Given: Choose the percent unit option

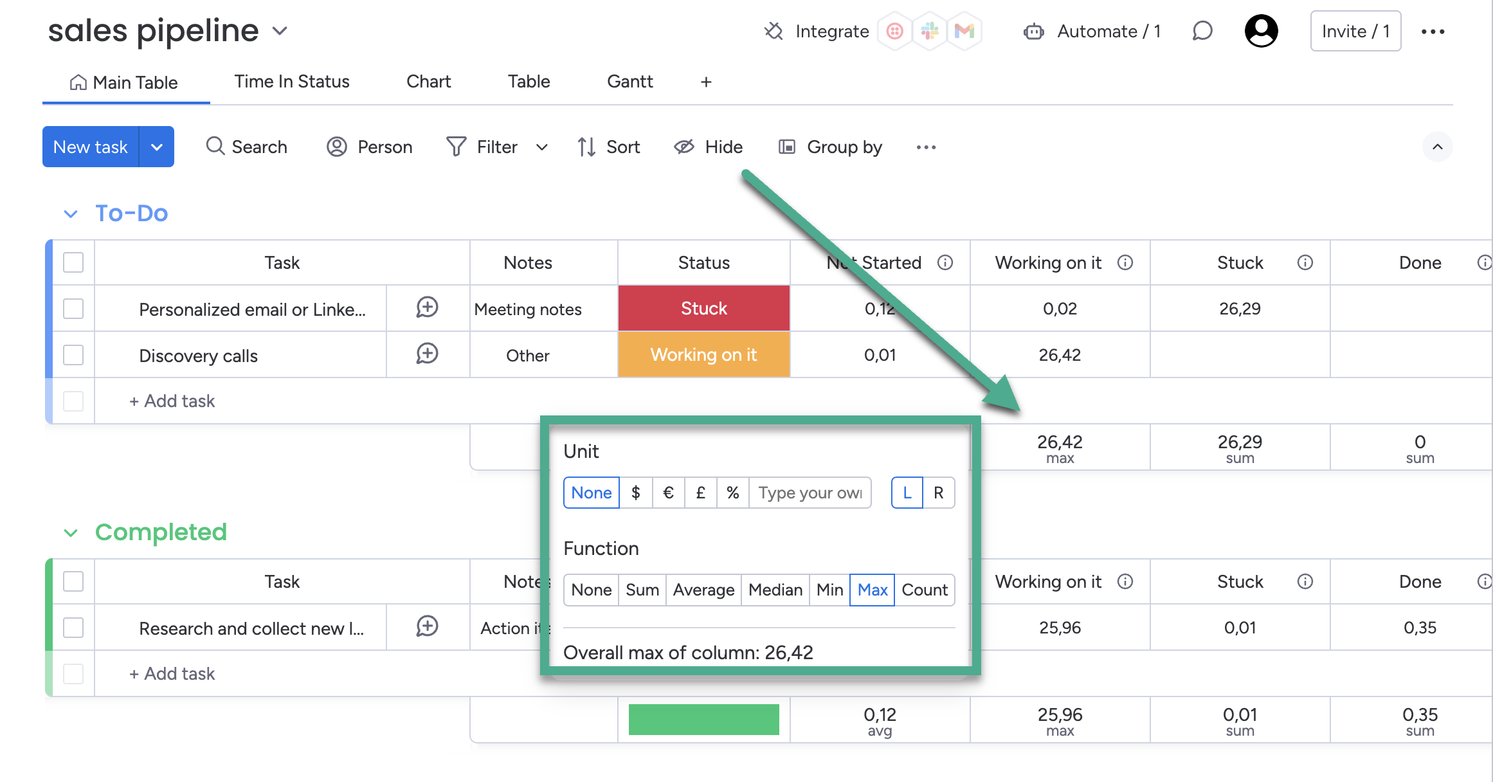Looking at the screenshot, I should [732, 493].
